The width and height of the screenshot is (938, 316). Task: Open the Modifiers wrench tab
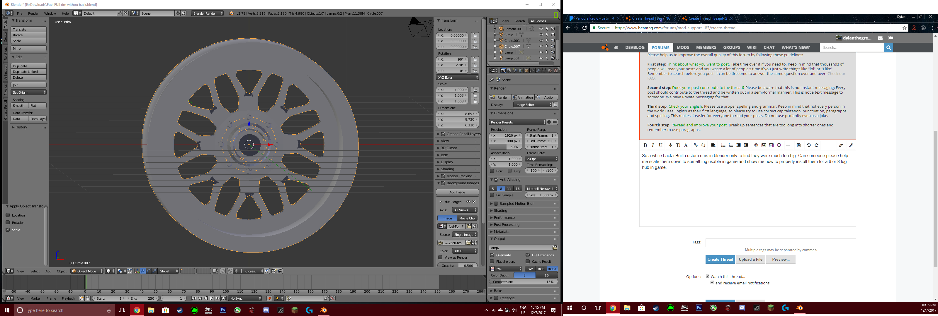click(x=538, y=71)
